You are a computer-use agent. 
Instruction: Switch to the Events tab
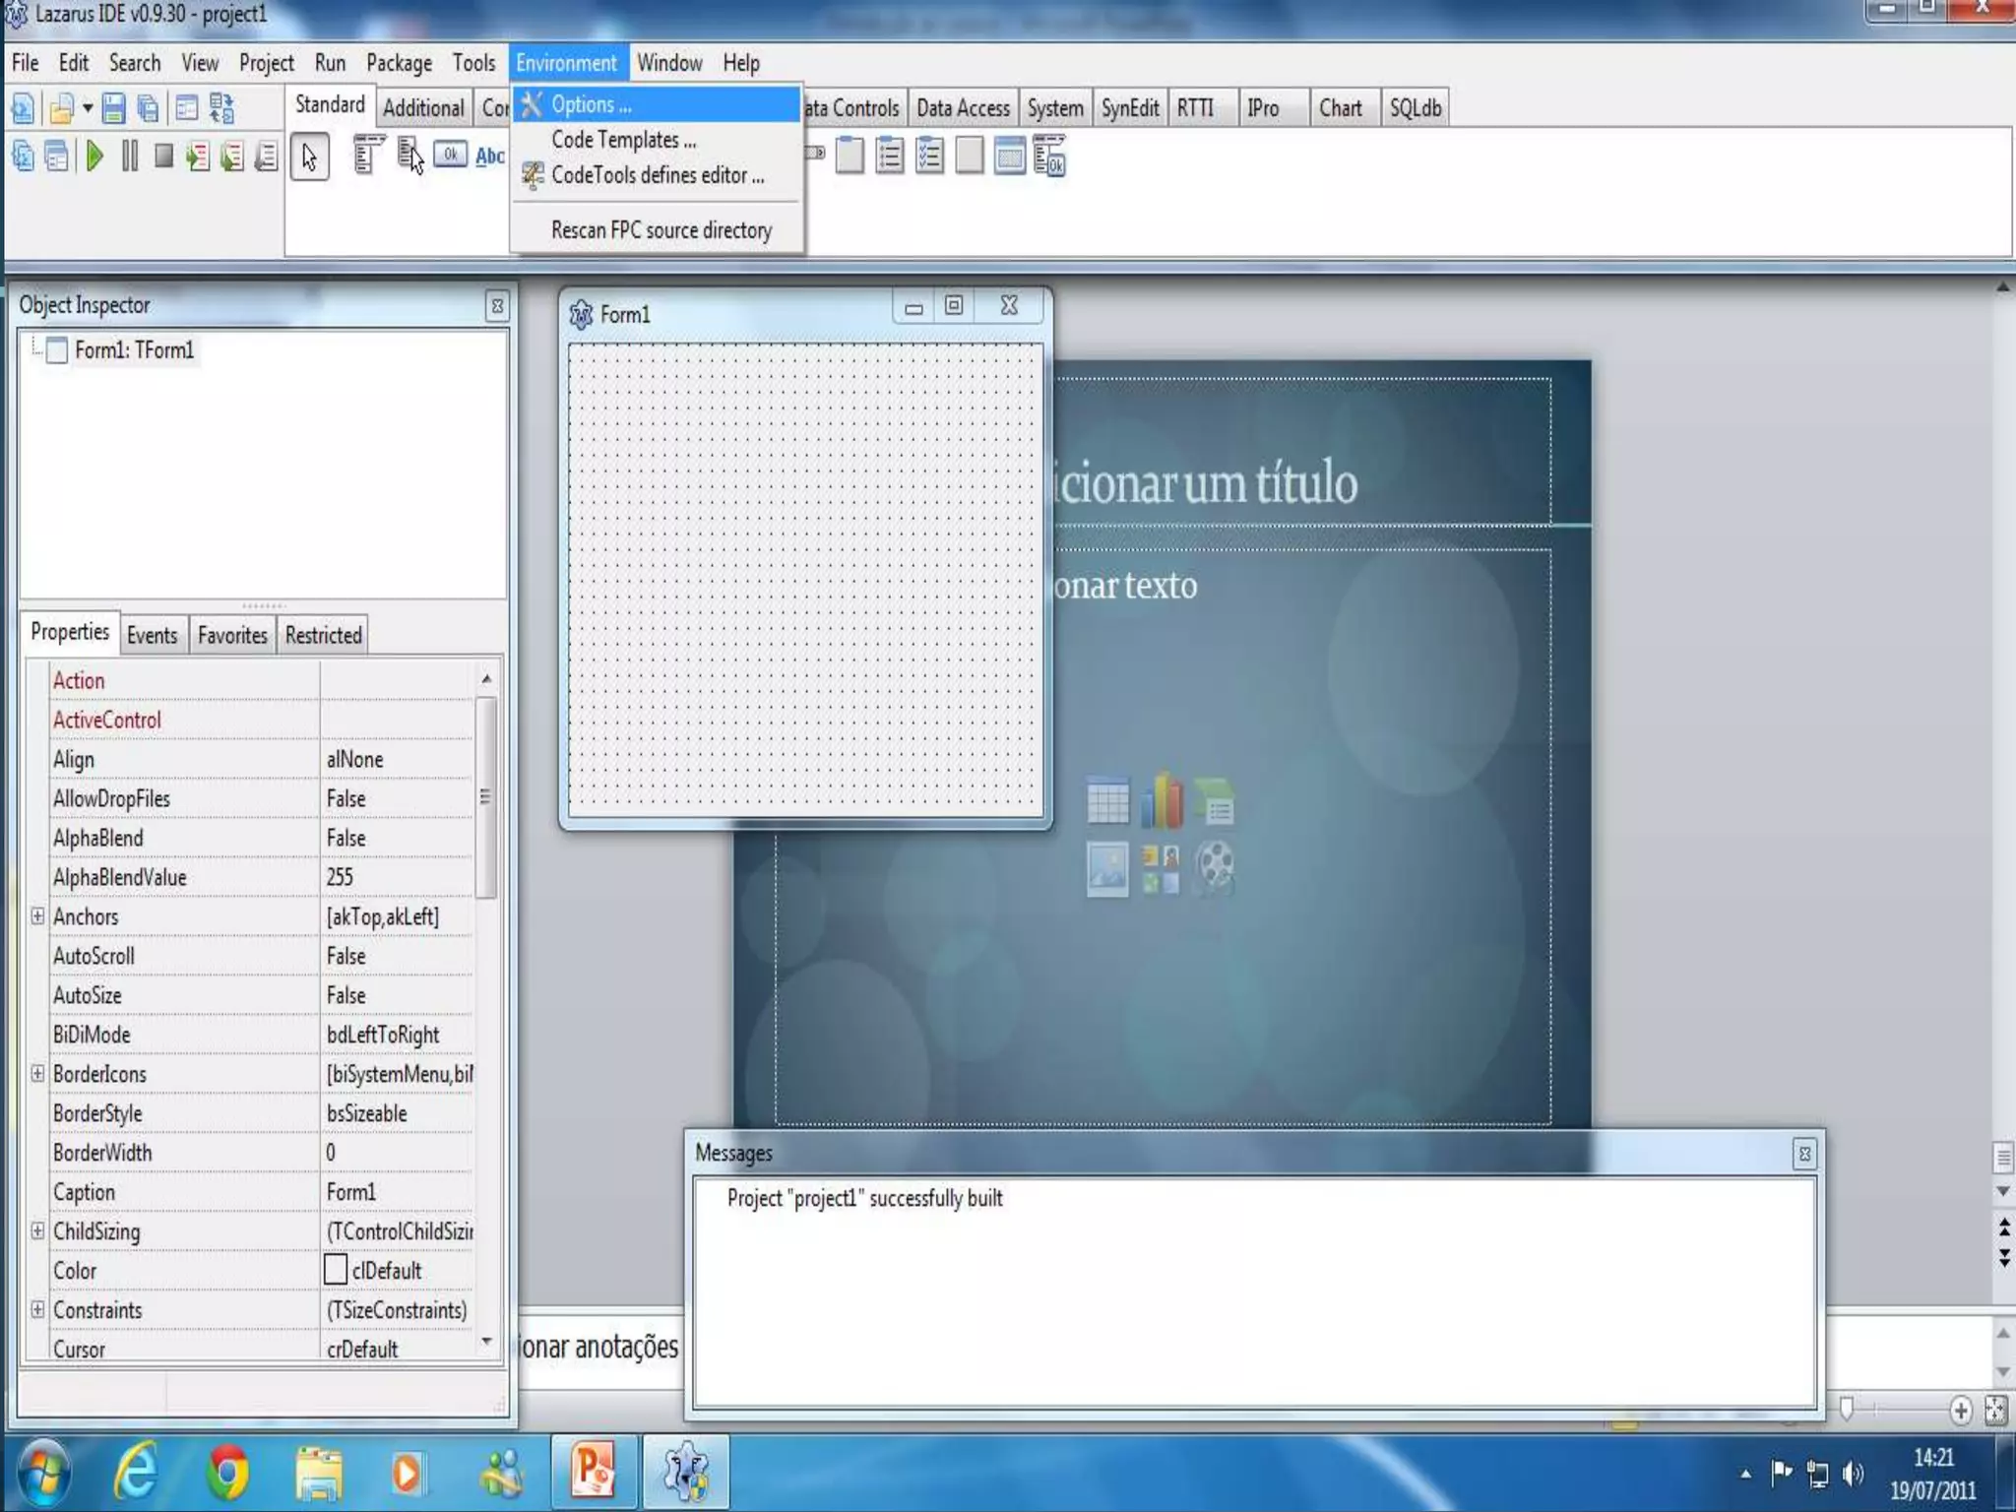click(x=152, y=636)
